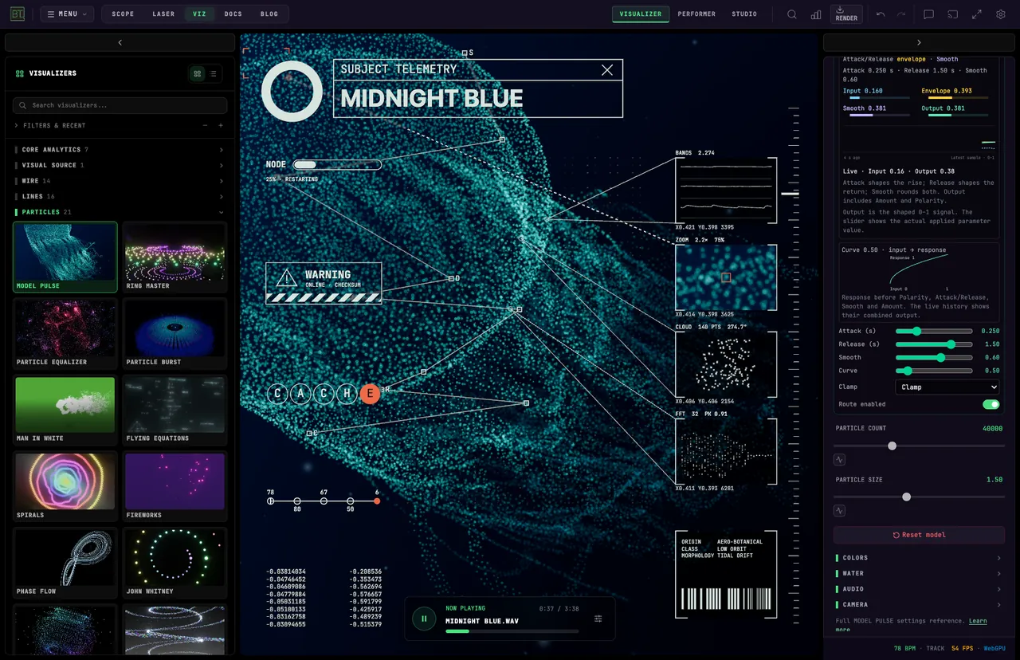This screenshot has height=660, width=1020.
Task: Open the DOCS tab
Action: pos(233,14)
